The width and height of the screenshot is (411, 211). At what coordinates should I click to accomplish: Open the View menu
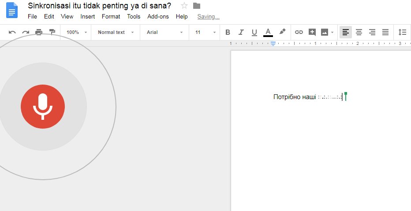(67, 16)
